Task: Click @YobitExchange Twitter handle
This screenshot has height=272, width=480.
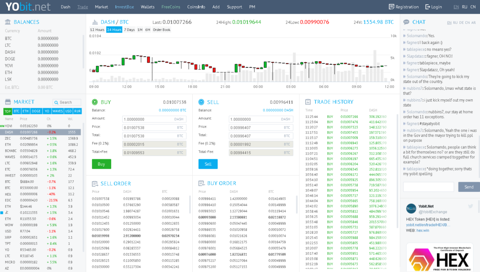Action: (433, 212)
